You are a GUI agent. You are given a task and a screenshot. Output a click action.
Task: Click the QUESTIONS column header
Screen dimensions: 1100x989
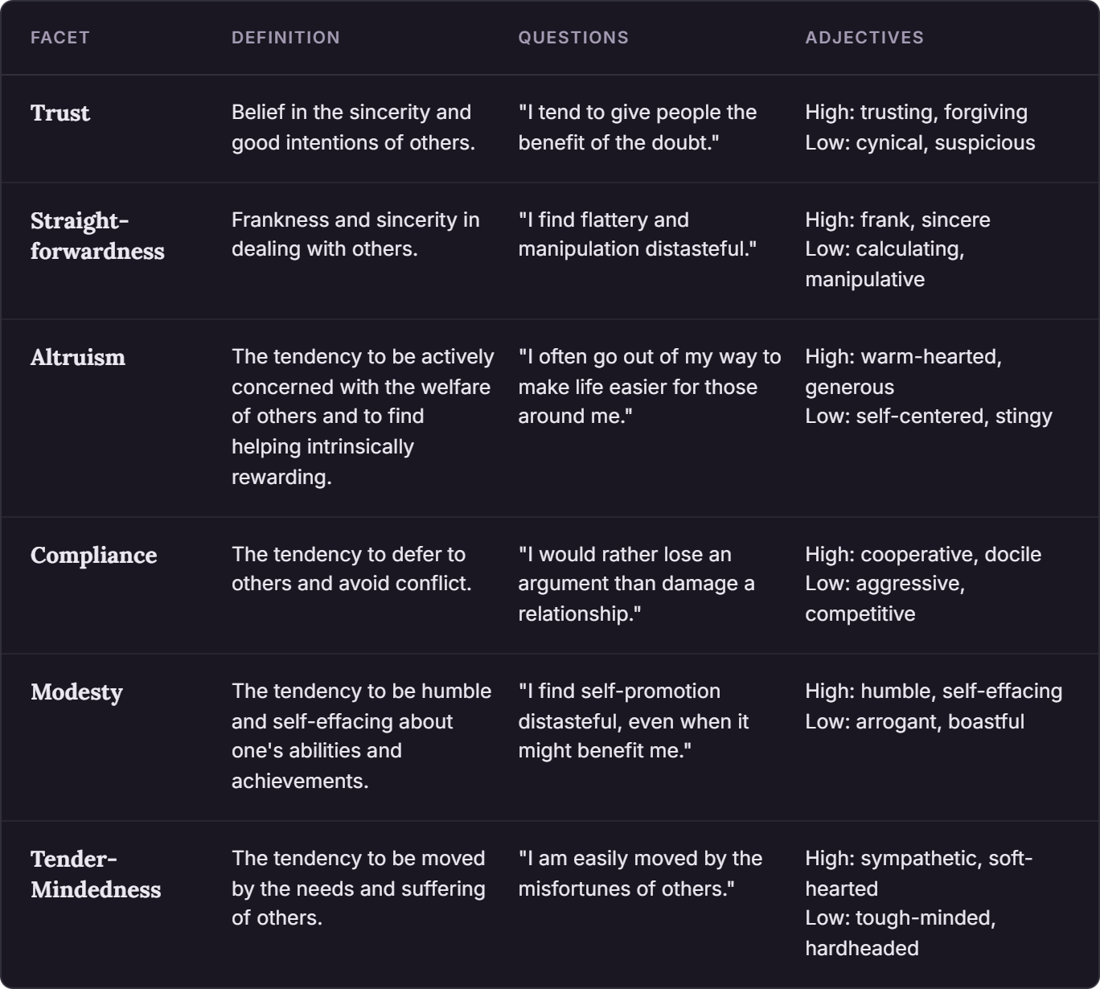click(573, 38)
